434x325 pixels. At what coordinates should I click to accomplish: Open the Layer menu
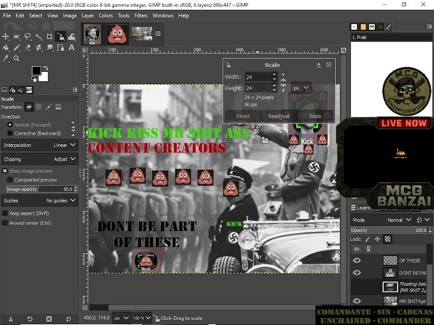pyautogui.click(x=88, y=16)
